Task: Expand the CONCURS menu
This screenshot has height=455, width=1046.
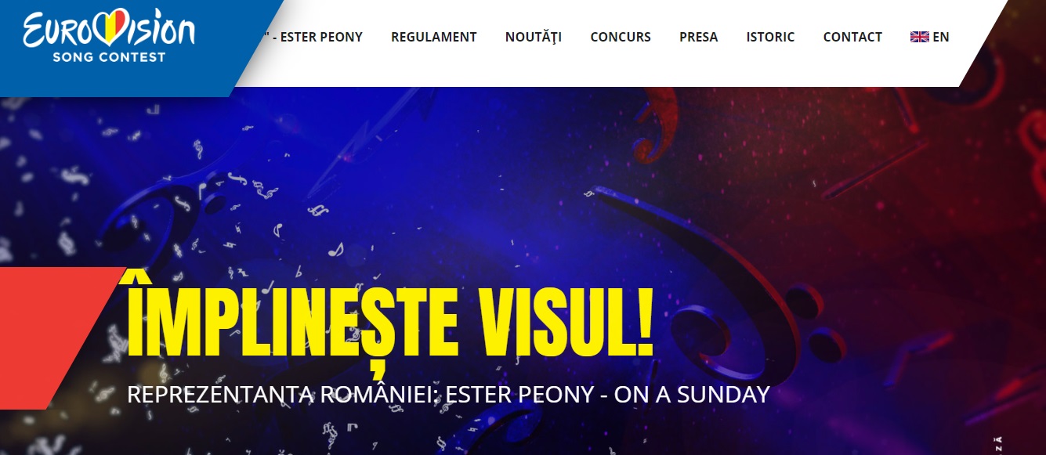Action: coord(621,37)
